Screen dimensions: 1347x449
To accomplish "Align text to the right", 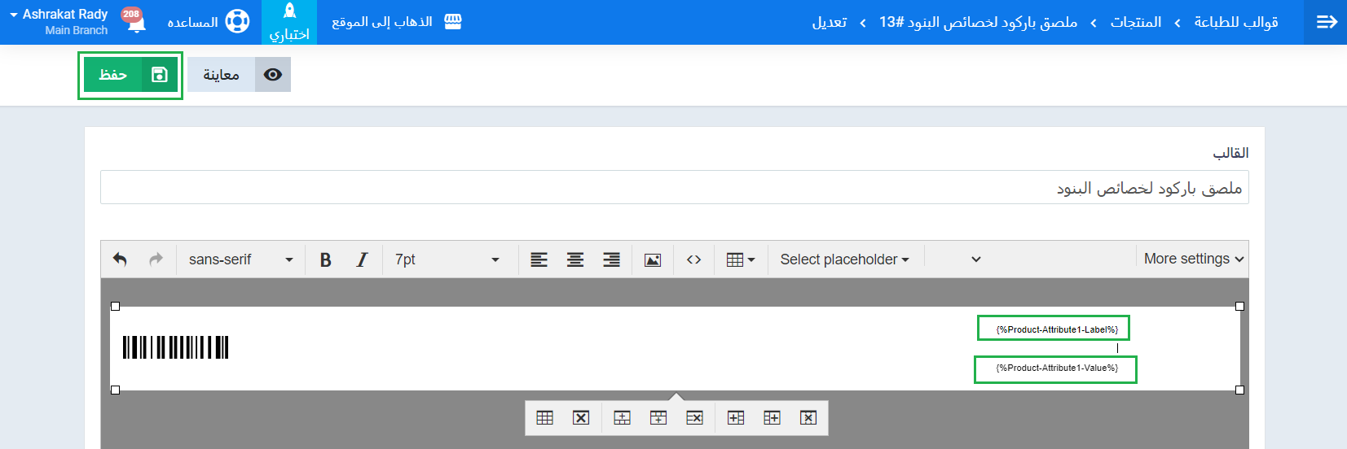I will [611, 259].
